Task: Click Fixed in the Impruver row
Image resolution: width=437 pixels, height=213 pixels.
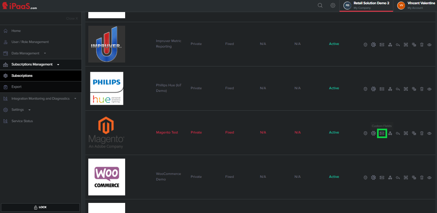Action: (229, 44)
